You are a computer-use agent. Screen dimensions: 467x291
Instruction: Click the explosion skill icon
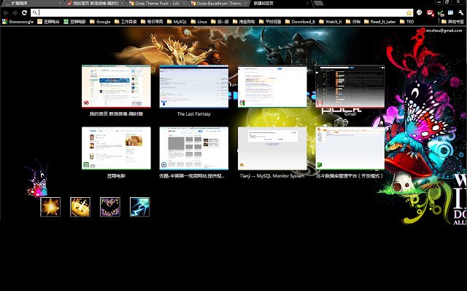(50, 207)
